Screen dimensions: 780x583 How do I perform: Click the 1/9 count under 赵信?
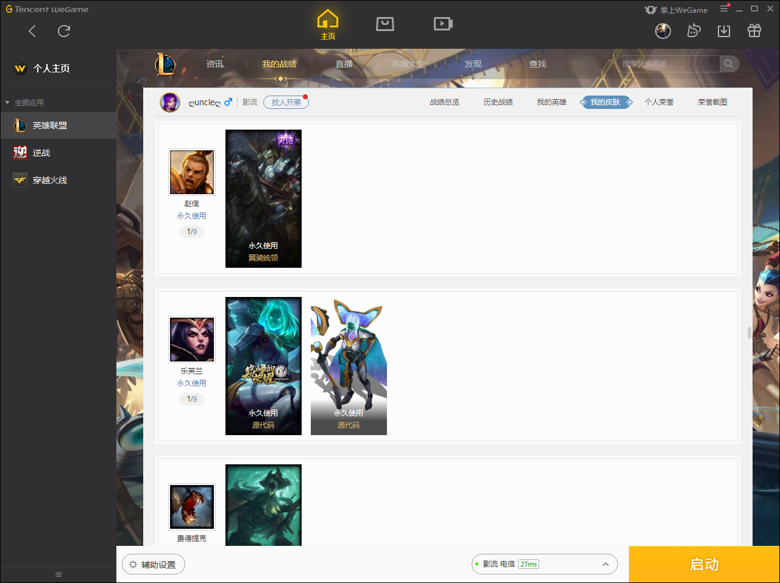[x=192, y=232]
